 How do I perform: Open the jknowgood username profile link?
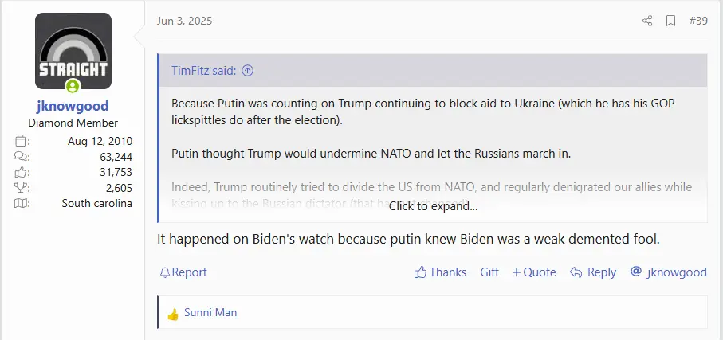(x=73, y=106)
